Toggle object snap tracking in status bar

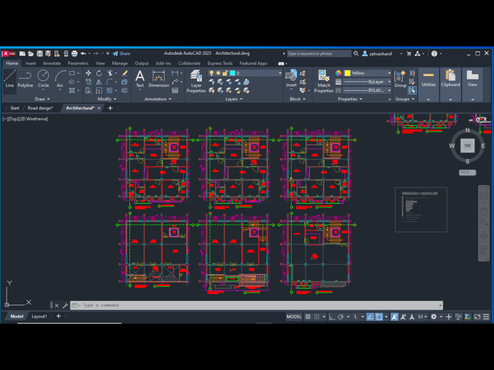pos(370,317)
